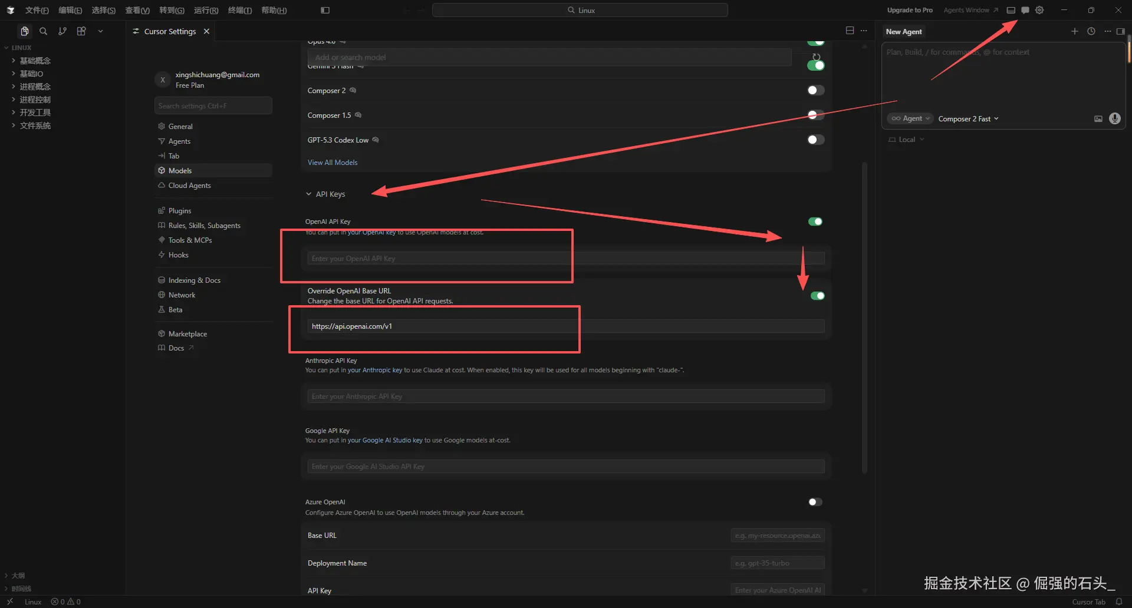This screenshot has height=608, width=1132.
Task: Click the attach image icon in agent input
Action: point(1098,118)
